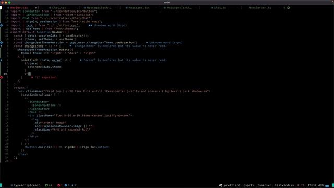The width and height of the screenshot is (334, 188).
Task: Click the red error sign in the gutter
Action: tap(2, 77)
